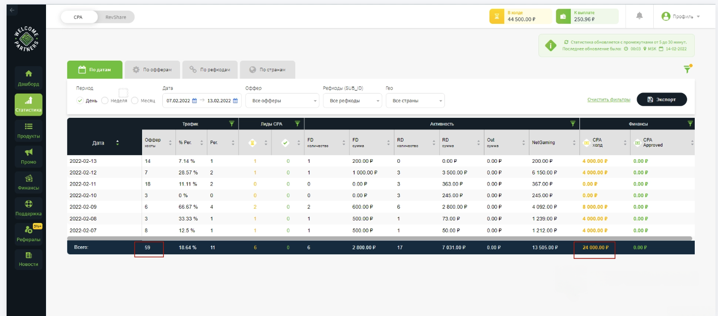Click 2022-02-11 date row
Screen dimensions: 718x316
click(x=381, y=184)
